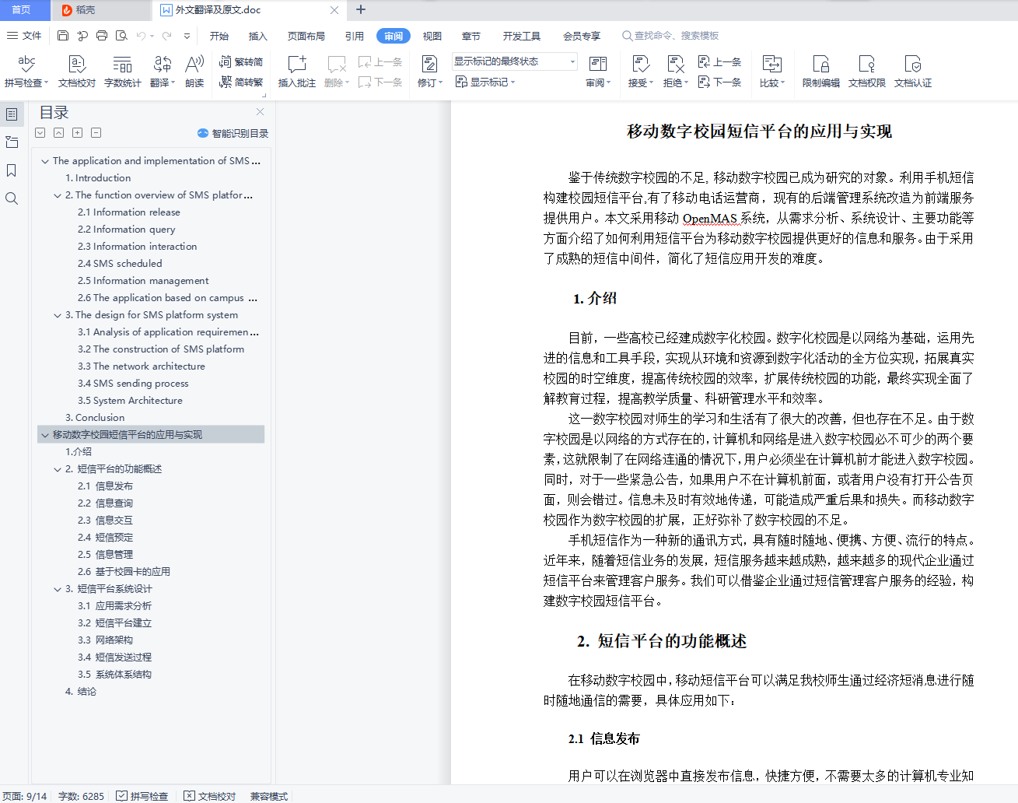Image resolution: width=1018 pixels, height=803 pixels.
Task: Click the undo arrow icon
Action: [141, 36]
